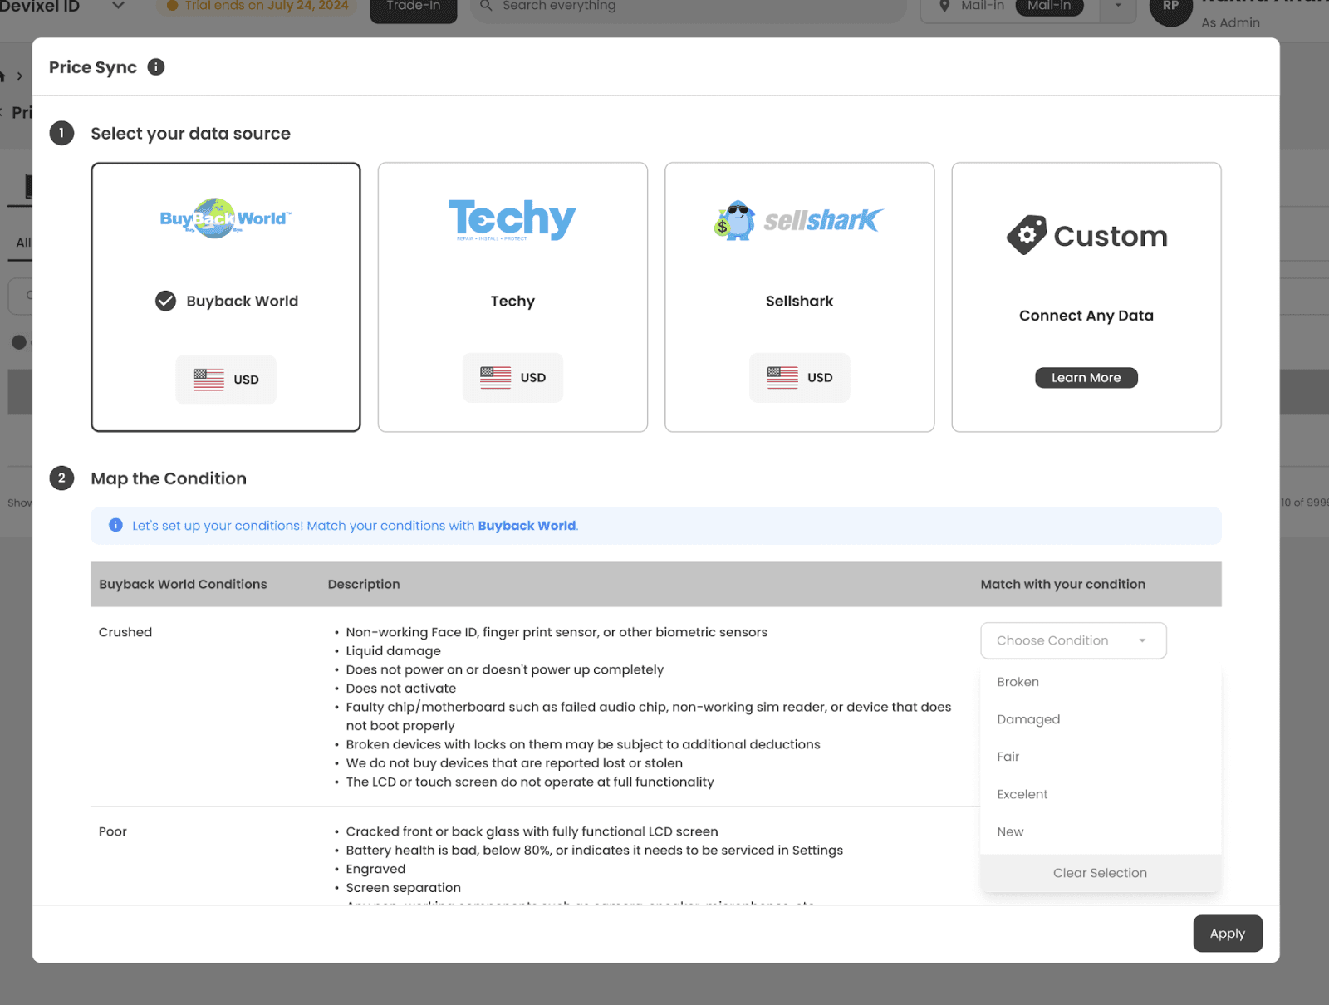Click the BuyBack World logo

[x=225, y=218]
